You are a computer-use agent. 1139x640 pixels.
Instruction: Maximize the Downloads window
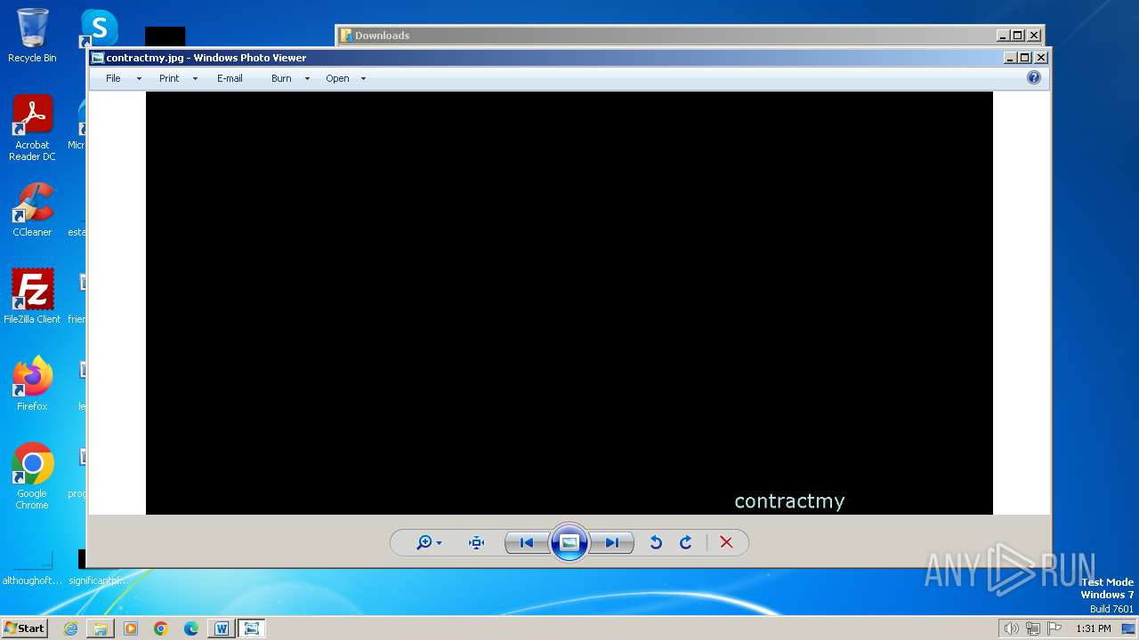tap(1018, 36)
